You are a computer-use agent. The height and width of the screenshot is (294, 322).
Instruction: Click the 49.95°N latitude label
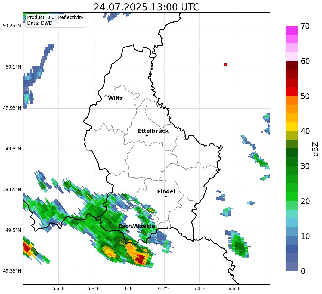tap(12, 108)
